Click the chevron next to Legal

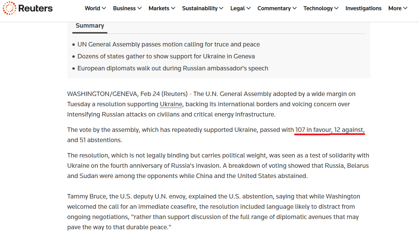pos(249,8)
